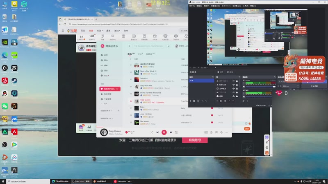The image size is (328, 184).
Task: Toggle the switch in Douyu streamer toolbar
Action: coord(92,36)
